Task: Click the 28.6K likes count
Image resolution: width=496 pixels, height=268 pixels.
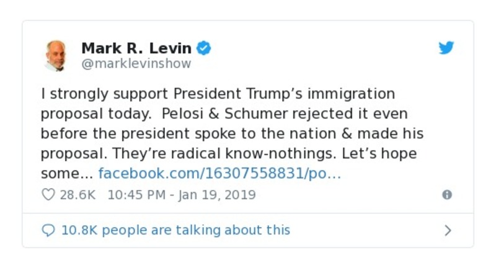Action: [77, 195]
